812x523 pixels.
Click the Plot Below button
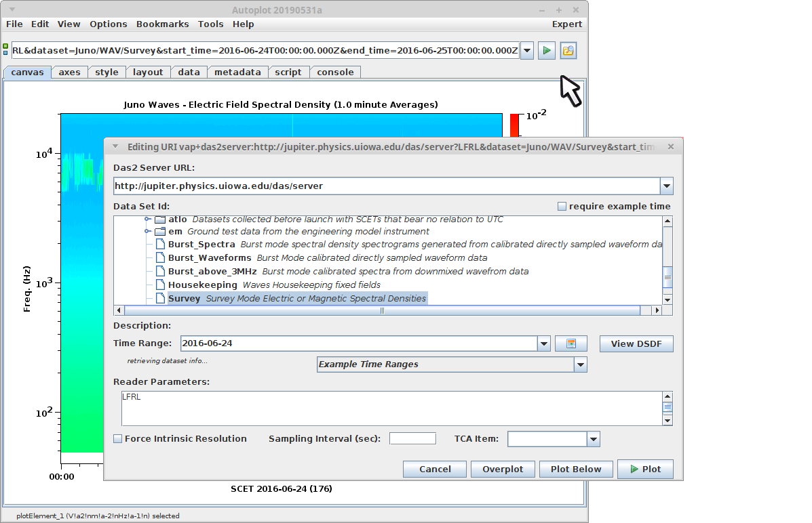[x=576, y=469]
